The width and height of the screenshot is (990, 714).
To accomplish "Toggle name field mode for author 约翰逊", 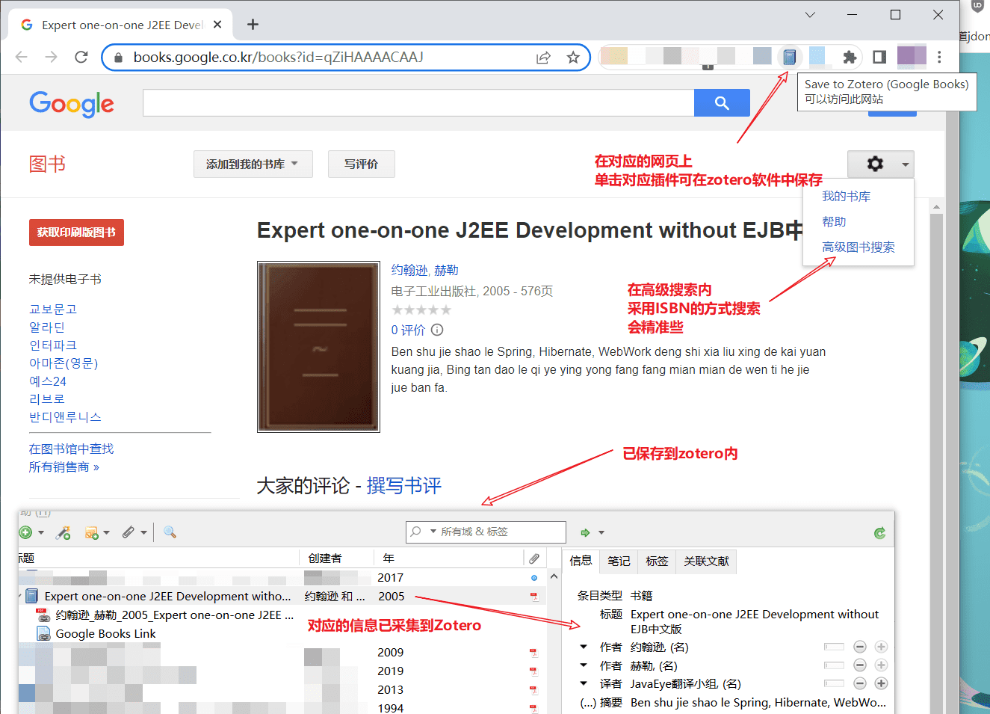I will click(834, 647).
